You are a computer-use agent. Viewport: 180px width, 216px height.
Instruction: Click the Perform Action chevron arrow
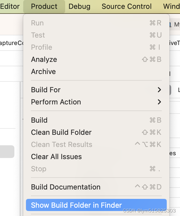coord(159,102)
